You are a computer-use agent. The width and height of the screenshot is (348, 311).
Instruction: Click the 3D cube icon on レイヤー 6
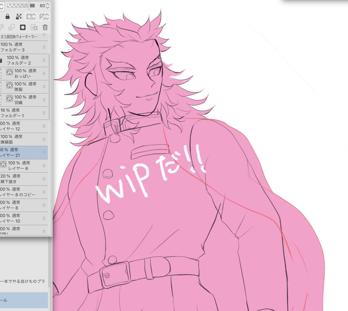3,164
